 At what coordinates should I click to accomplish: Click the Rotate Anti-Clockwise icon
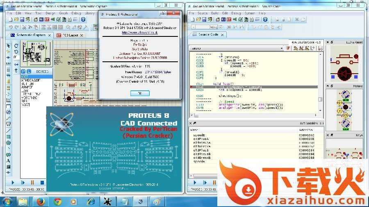click(16, 52)
